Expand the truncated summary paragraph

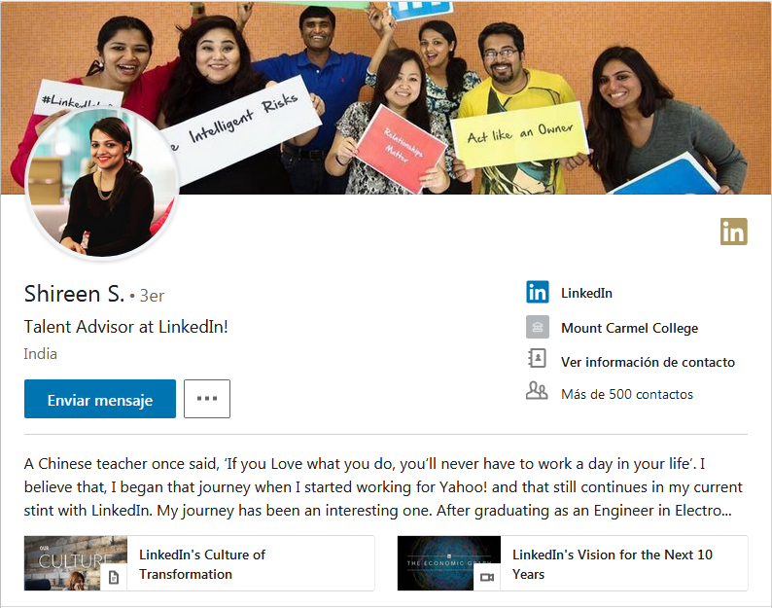(385, 486)
